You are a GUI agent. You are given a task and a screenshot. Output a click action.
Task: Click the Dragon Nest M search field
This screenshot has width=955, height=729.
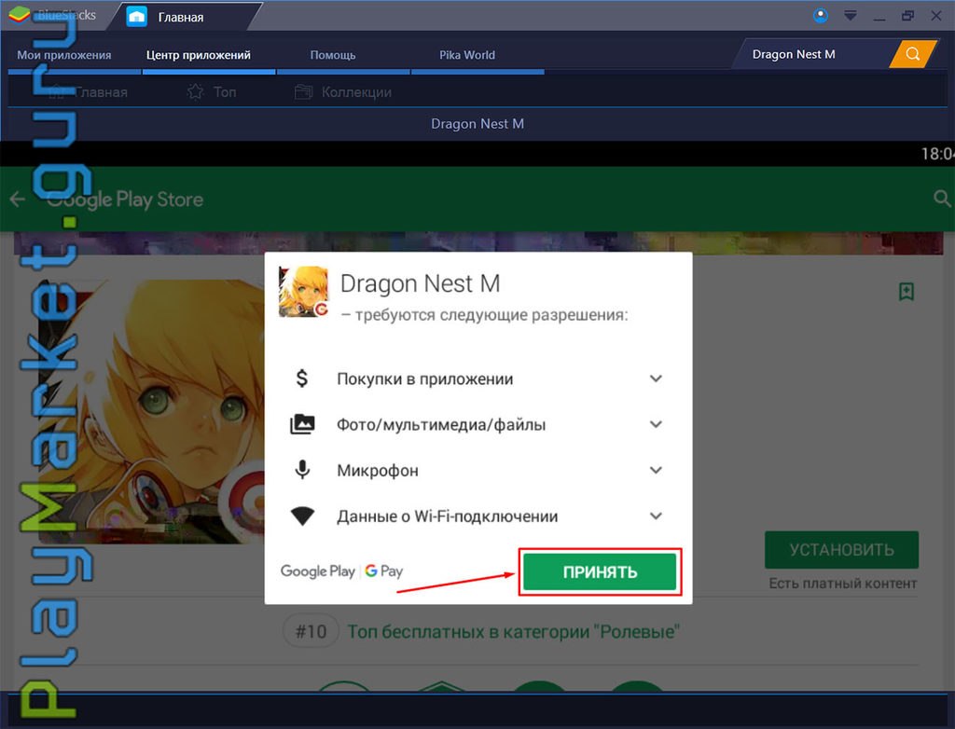coord(813,54)
